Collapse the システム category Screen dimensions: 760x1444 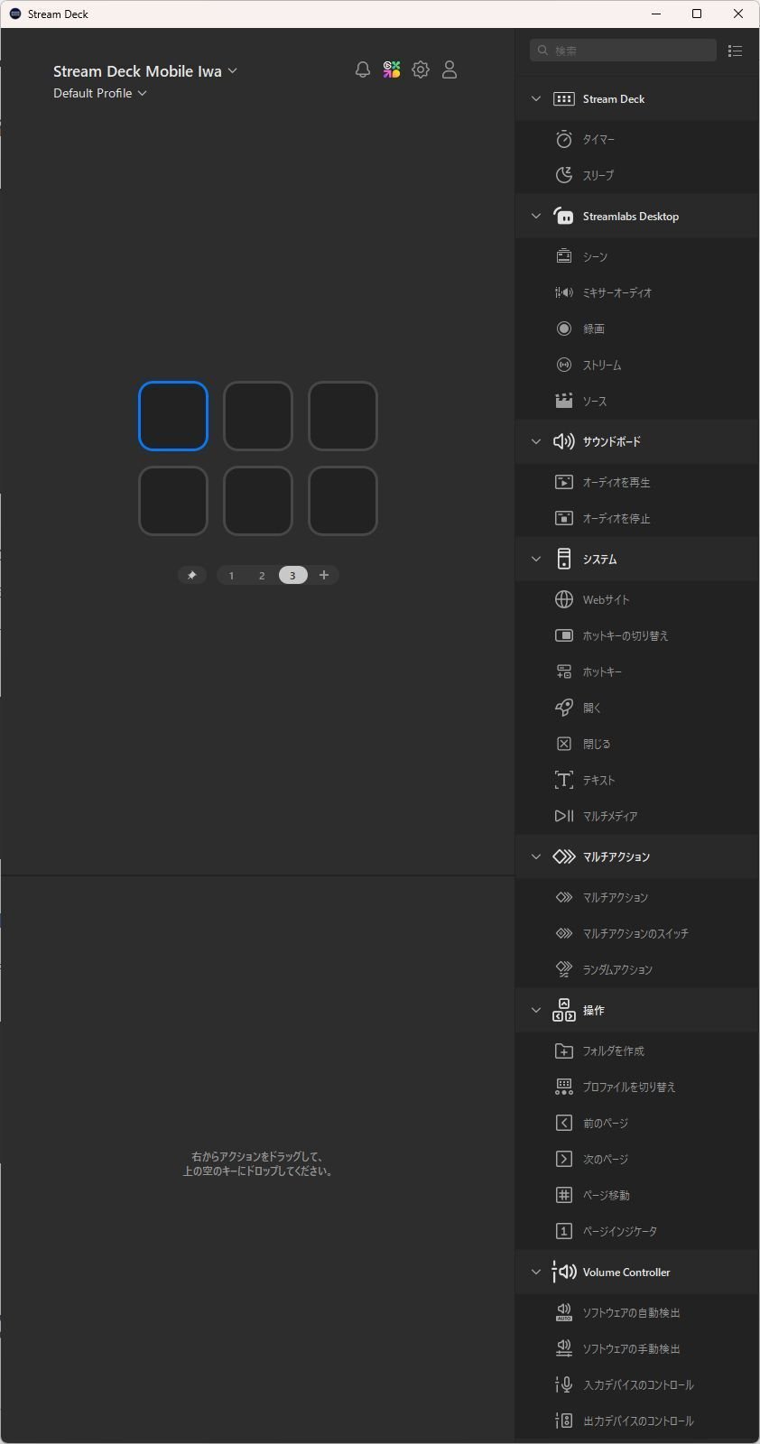(536, 559)
